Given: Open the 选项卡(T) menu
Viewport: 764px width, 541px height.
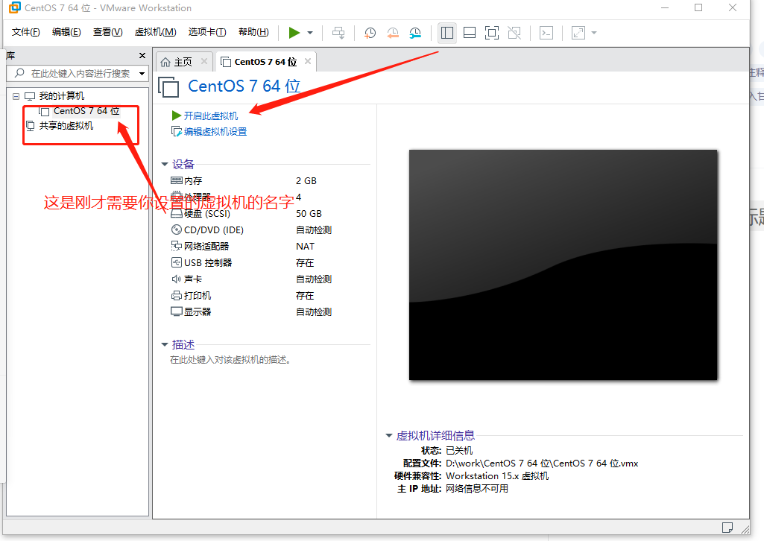Looking at the screenshot, I should pyautogui.click(x=207, y=32).
